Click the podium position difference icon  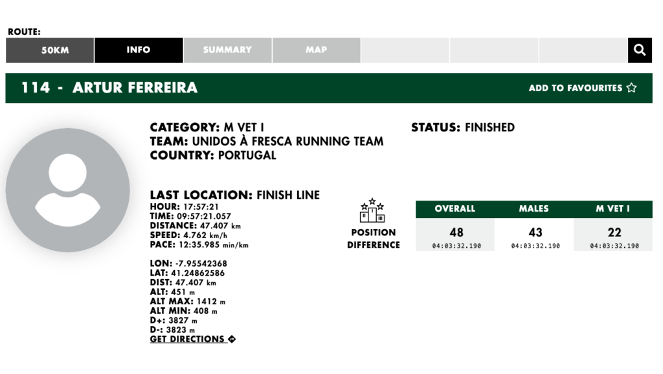click(372, 210)
